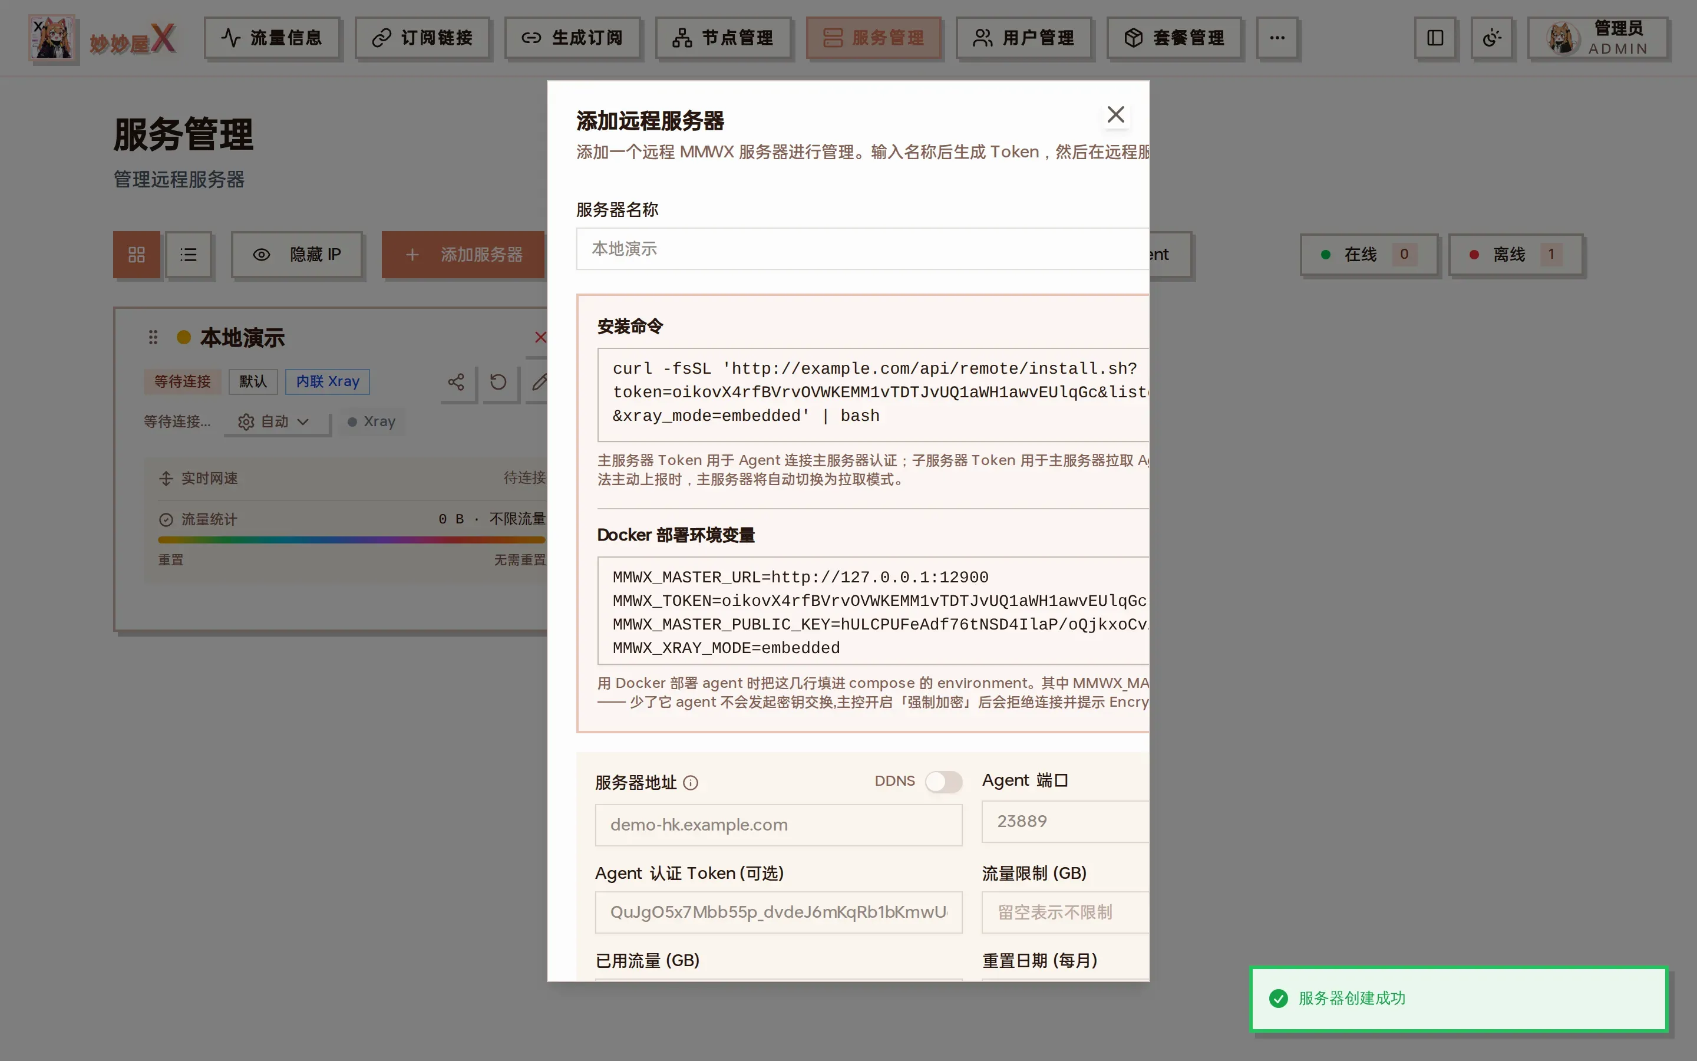Click the Docker environment variables box
Screen dimensions: 1697x1061
(873, 611)
